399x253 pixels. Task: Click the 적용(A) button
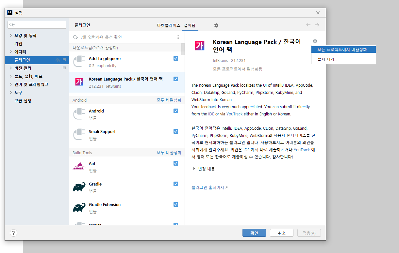309,233
